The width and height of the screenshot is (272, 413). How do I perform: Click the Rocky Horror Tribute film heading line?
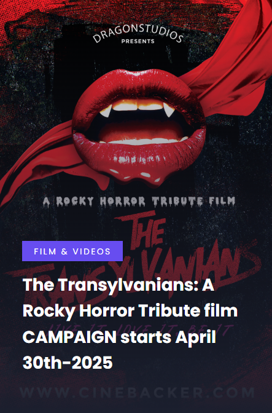point(130,311)
